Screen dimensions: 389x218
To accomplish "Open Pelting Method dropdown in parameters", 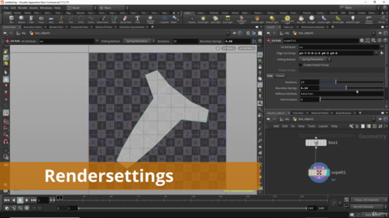I will point(315,59).
